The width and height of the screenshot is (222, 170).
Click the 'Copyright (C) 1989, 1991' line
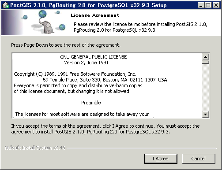[x=75, y=74]
